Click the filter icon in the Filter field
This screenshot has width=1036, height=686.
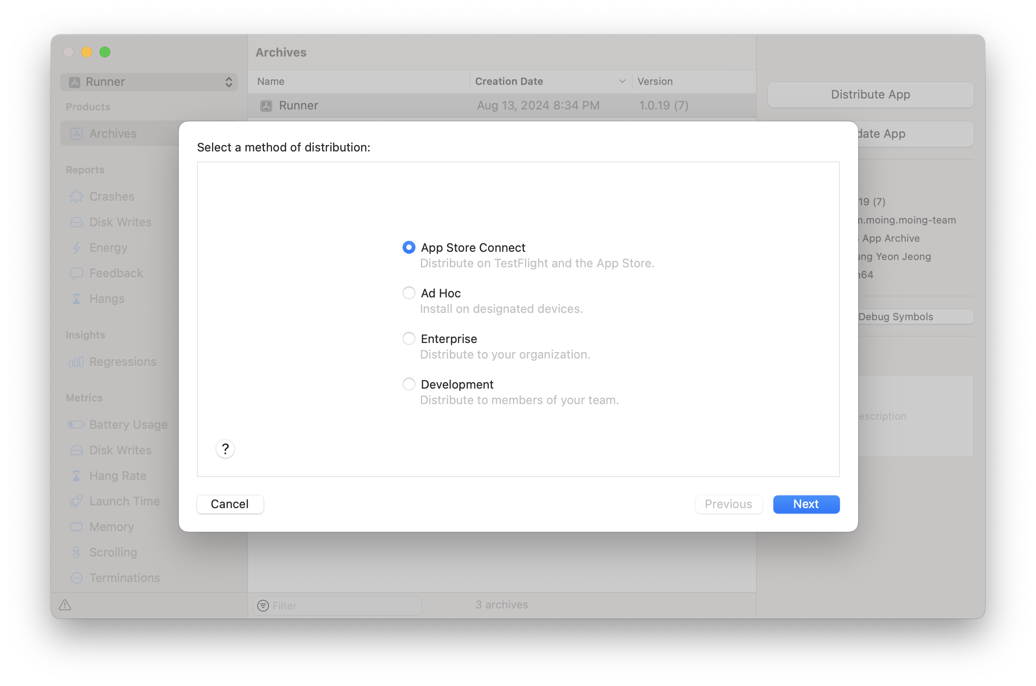263,606
